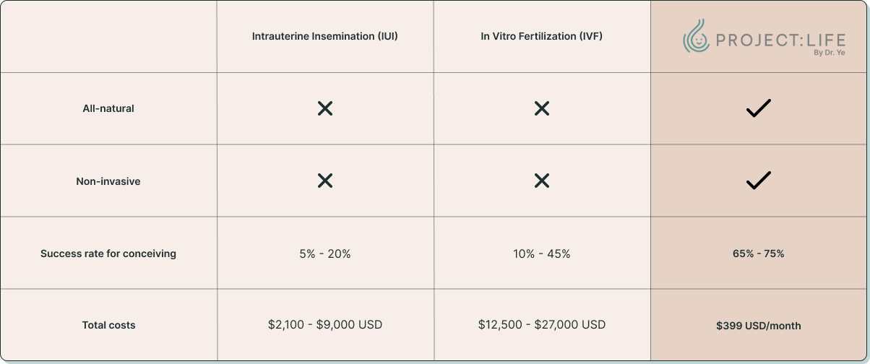The width and height of the screenshot is (870, 364).
Task: Click the Success rate for conceiving label
Action: click(108, 253)
